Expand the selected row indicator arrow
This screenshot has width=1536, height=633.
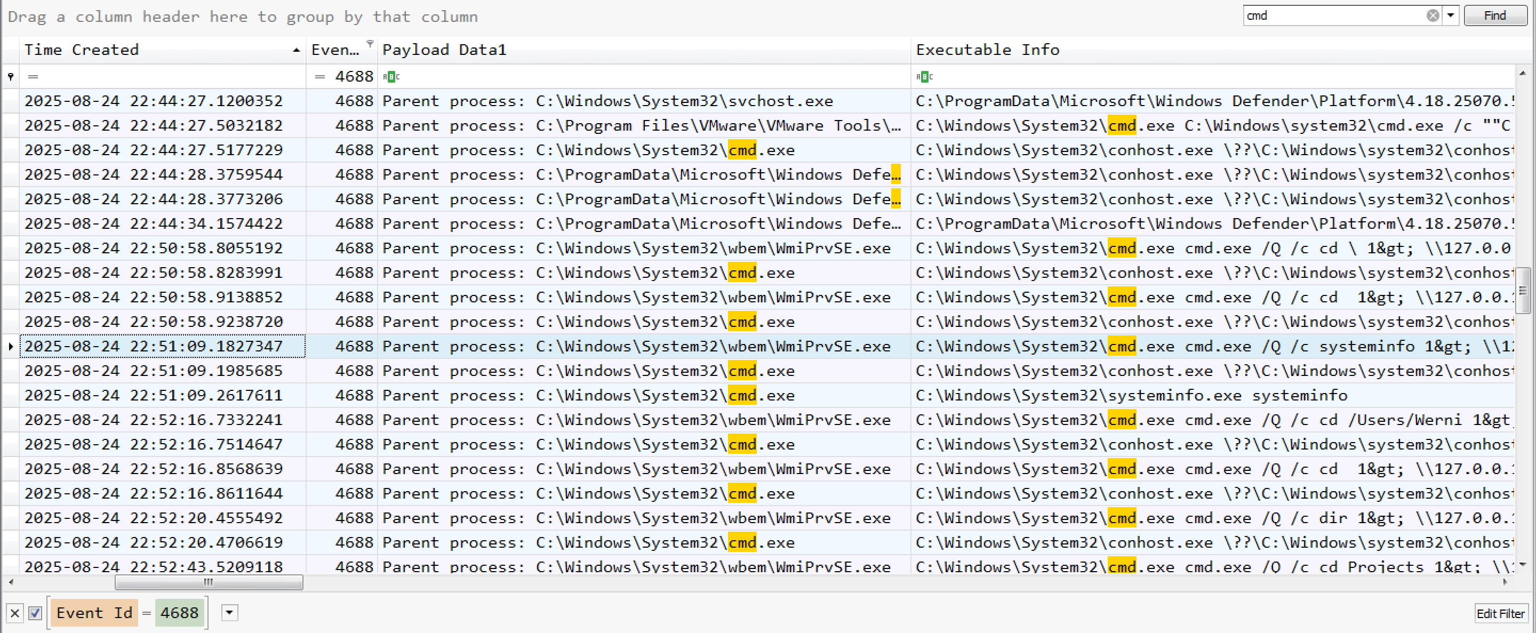(10, 346)
